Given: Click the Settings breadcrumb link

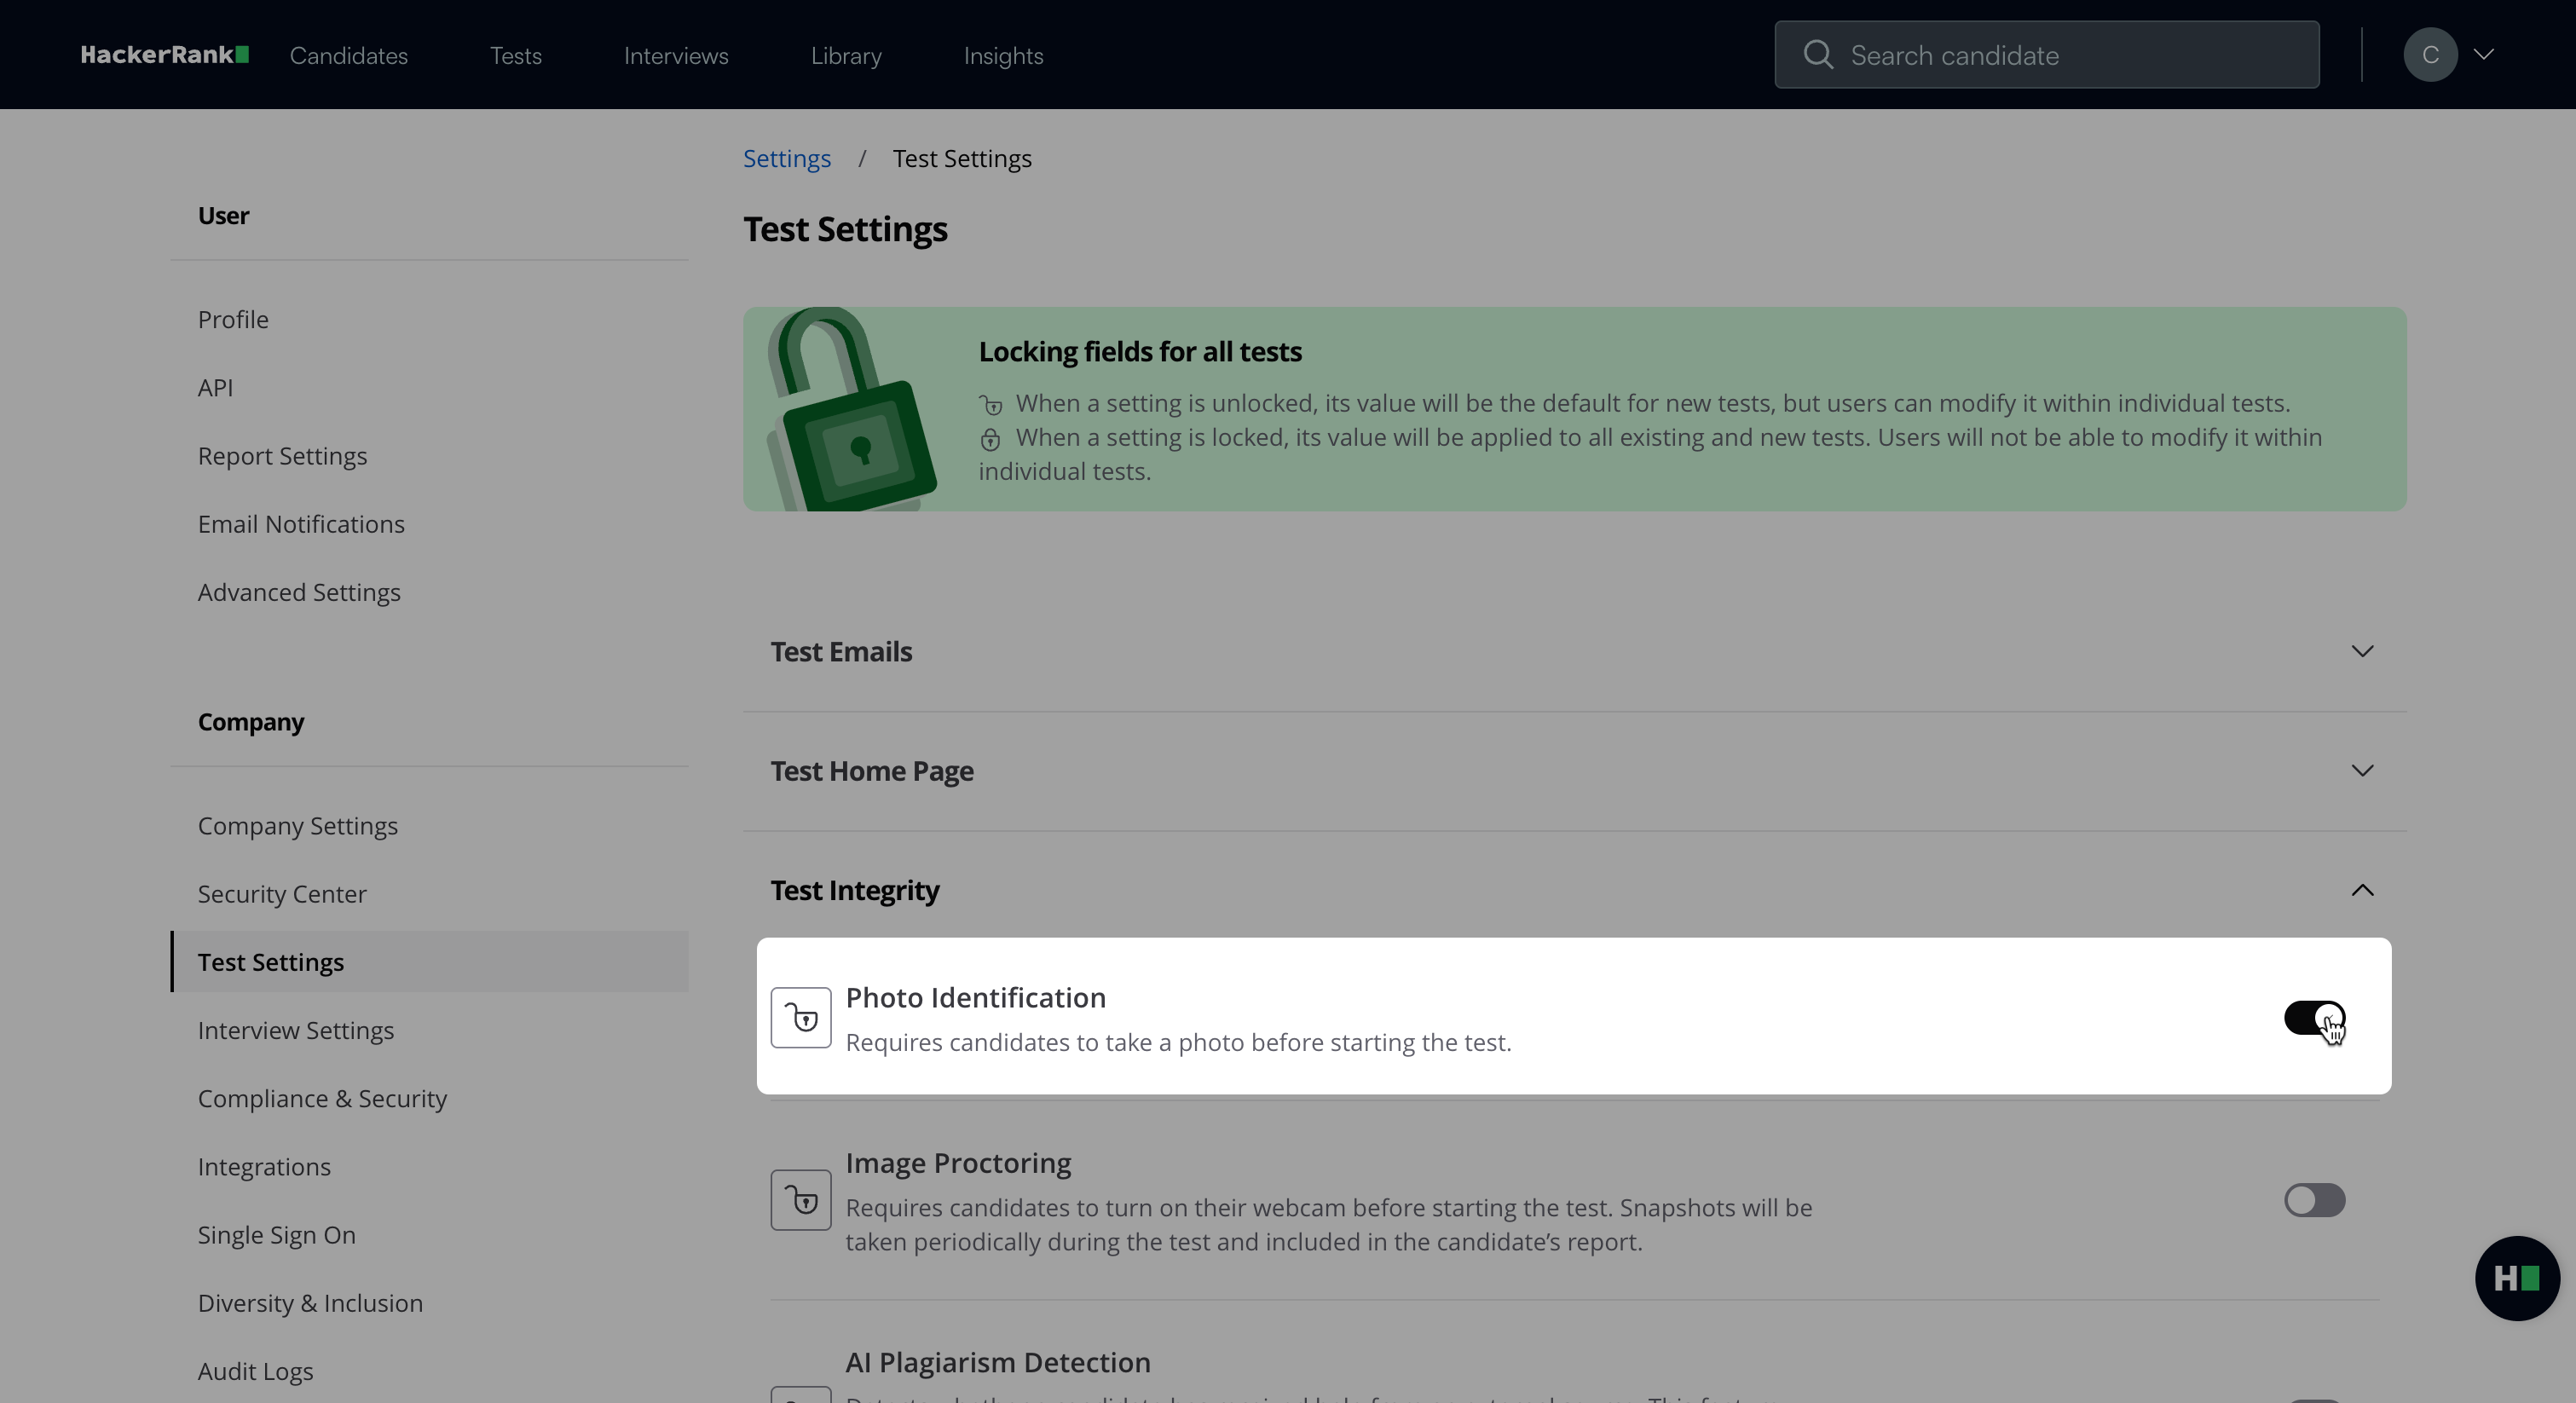Looking at the screenshot, I should click(x=787, y=159).
